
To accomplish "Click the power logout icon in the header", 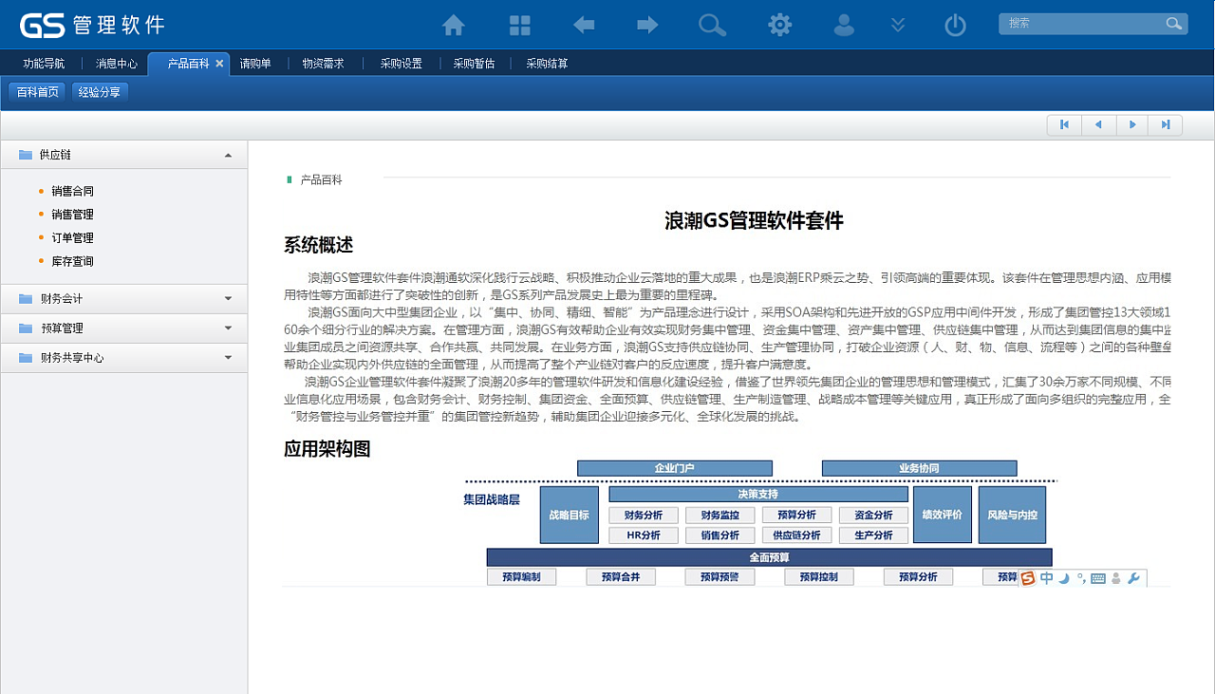I will click(954, 25).
